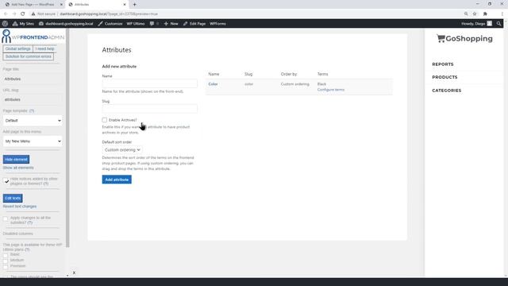Enable Archives checkbox
This screenshot has height=286, width=508.
[x=104, y=120]
